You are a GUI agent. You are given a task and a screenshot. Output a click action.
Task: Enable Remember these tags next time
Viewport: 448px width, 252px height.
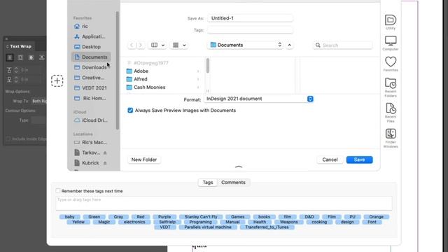pyautogui.click(x=58, y=191)
